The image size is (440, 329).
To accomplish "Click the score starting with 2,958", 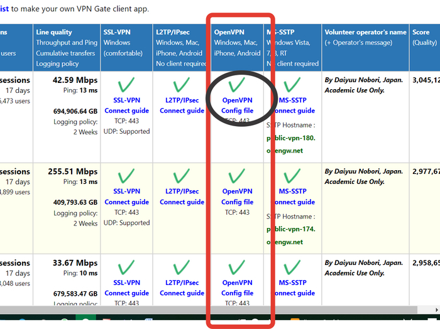I will [426, 263].
